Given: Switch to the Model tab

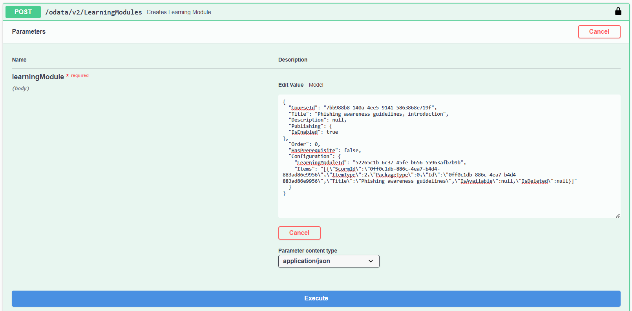Looking at the screenshot, I should [316, 85].
